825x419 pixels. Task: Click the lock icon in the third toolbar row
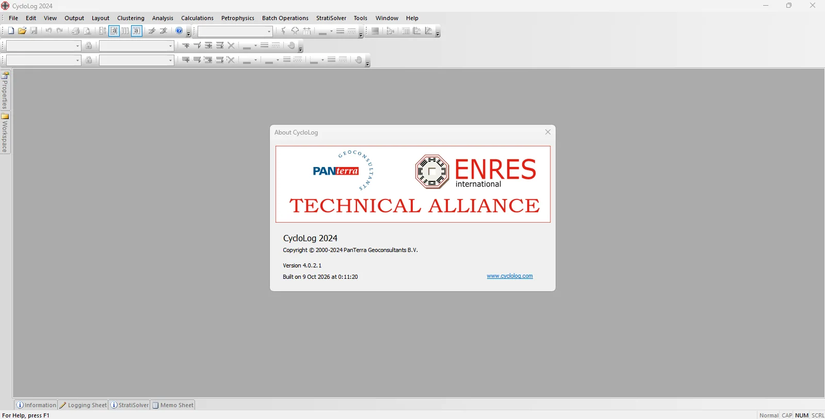coord(89,60)
